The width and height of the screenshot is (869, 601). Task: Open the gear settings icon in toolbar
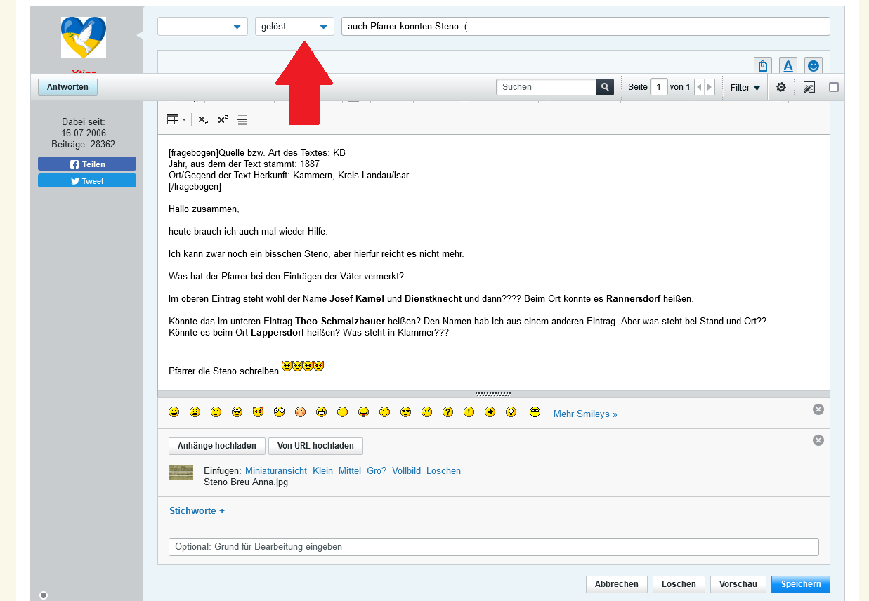click(x=780, y=88)
